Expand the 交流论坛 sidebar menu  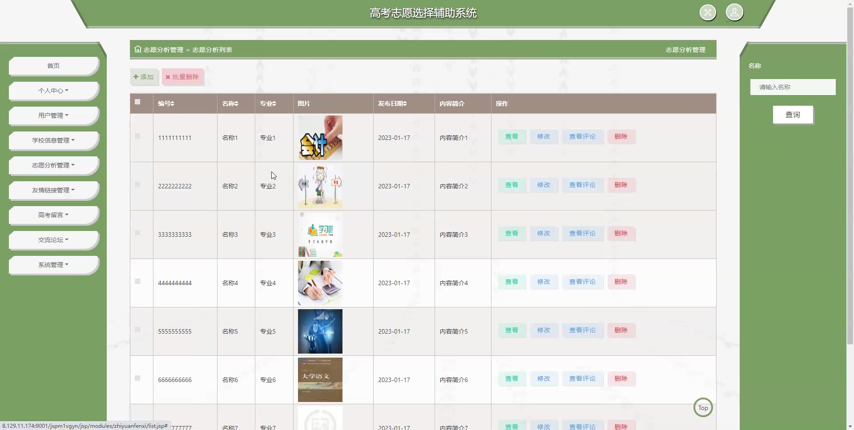(x=53, y=240)
